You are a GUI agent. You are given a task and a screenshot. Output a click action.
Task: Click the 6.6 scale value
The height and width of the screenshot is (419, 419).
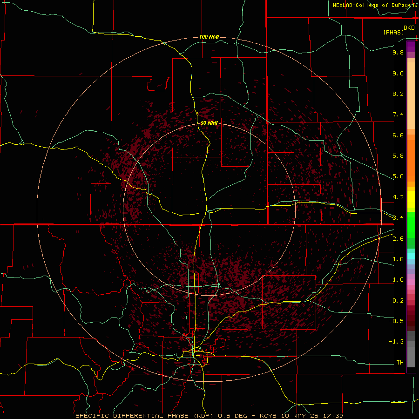(398, 135)
